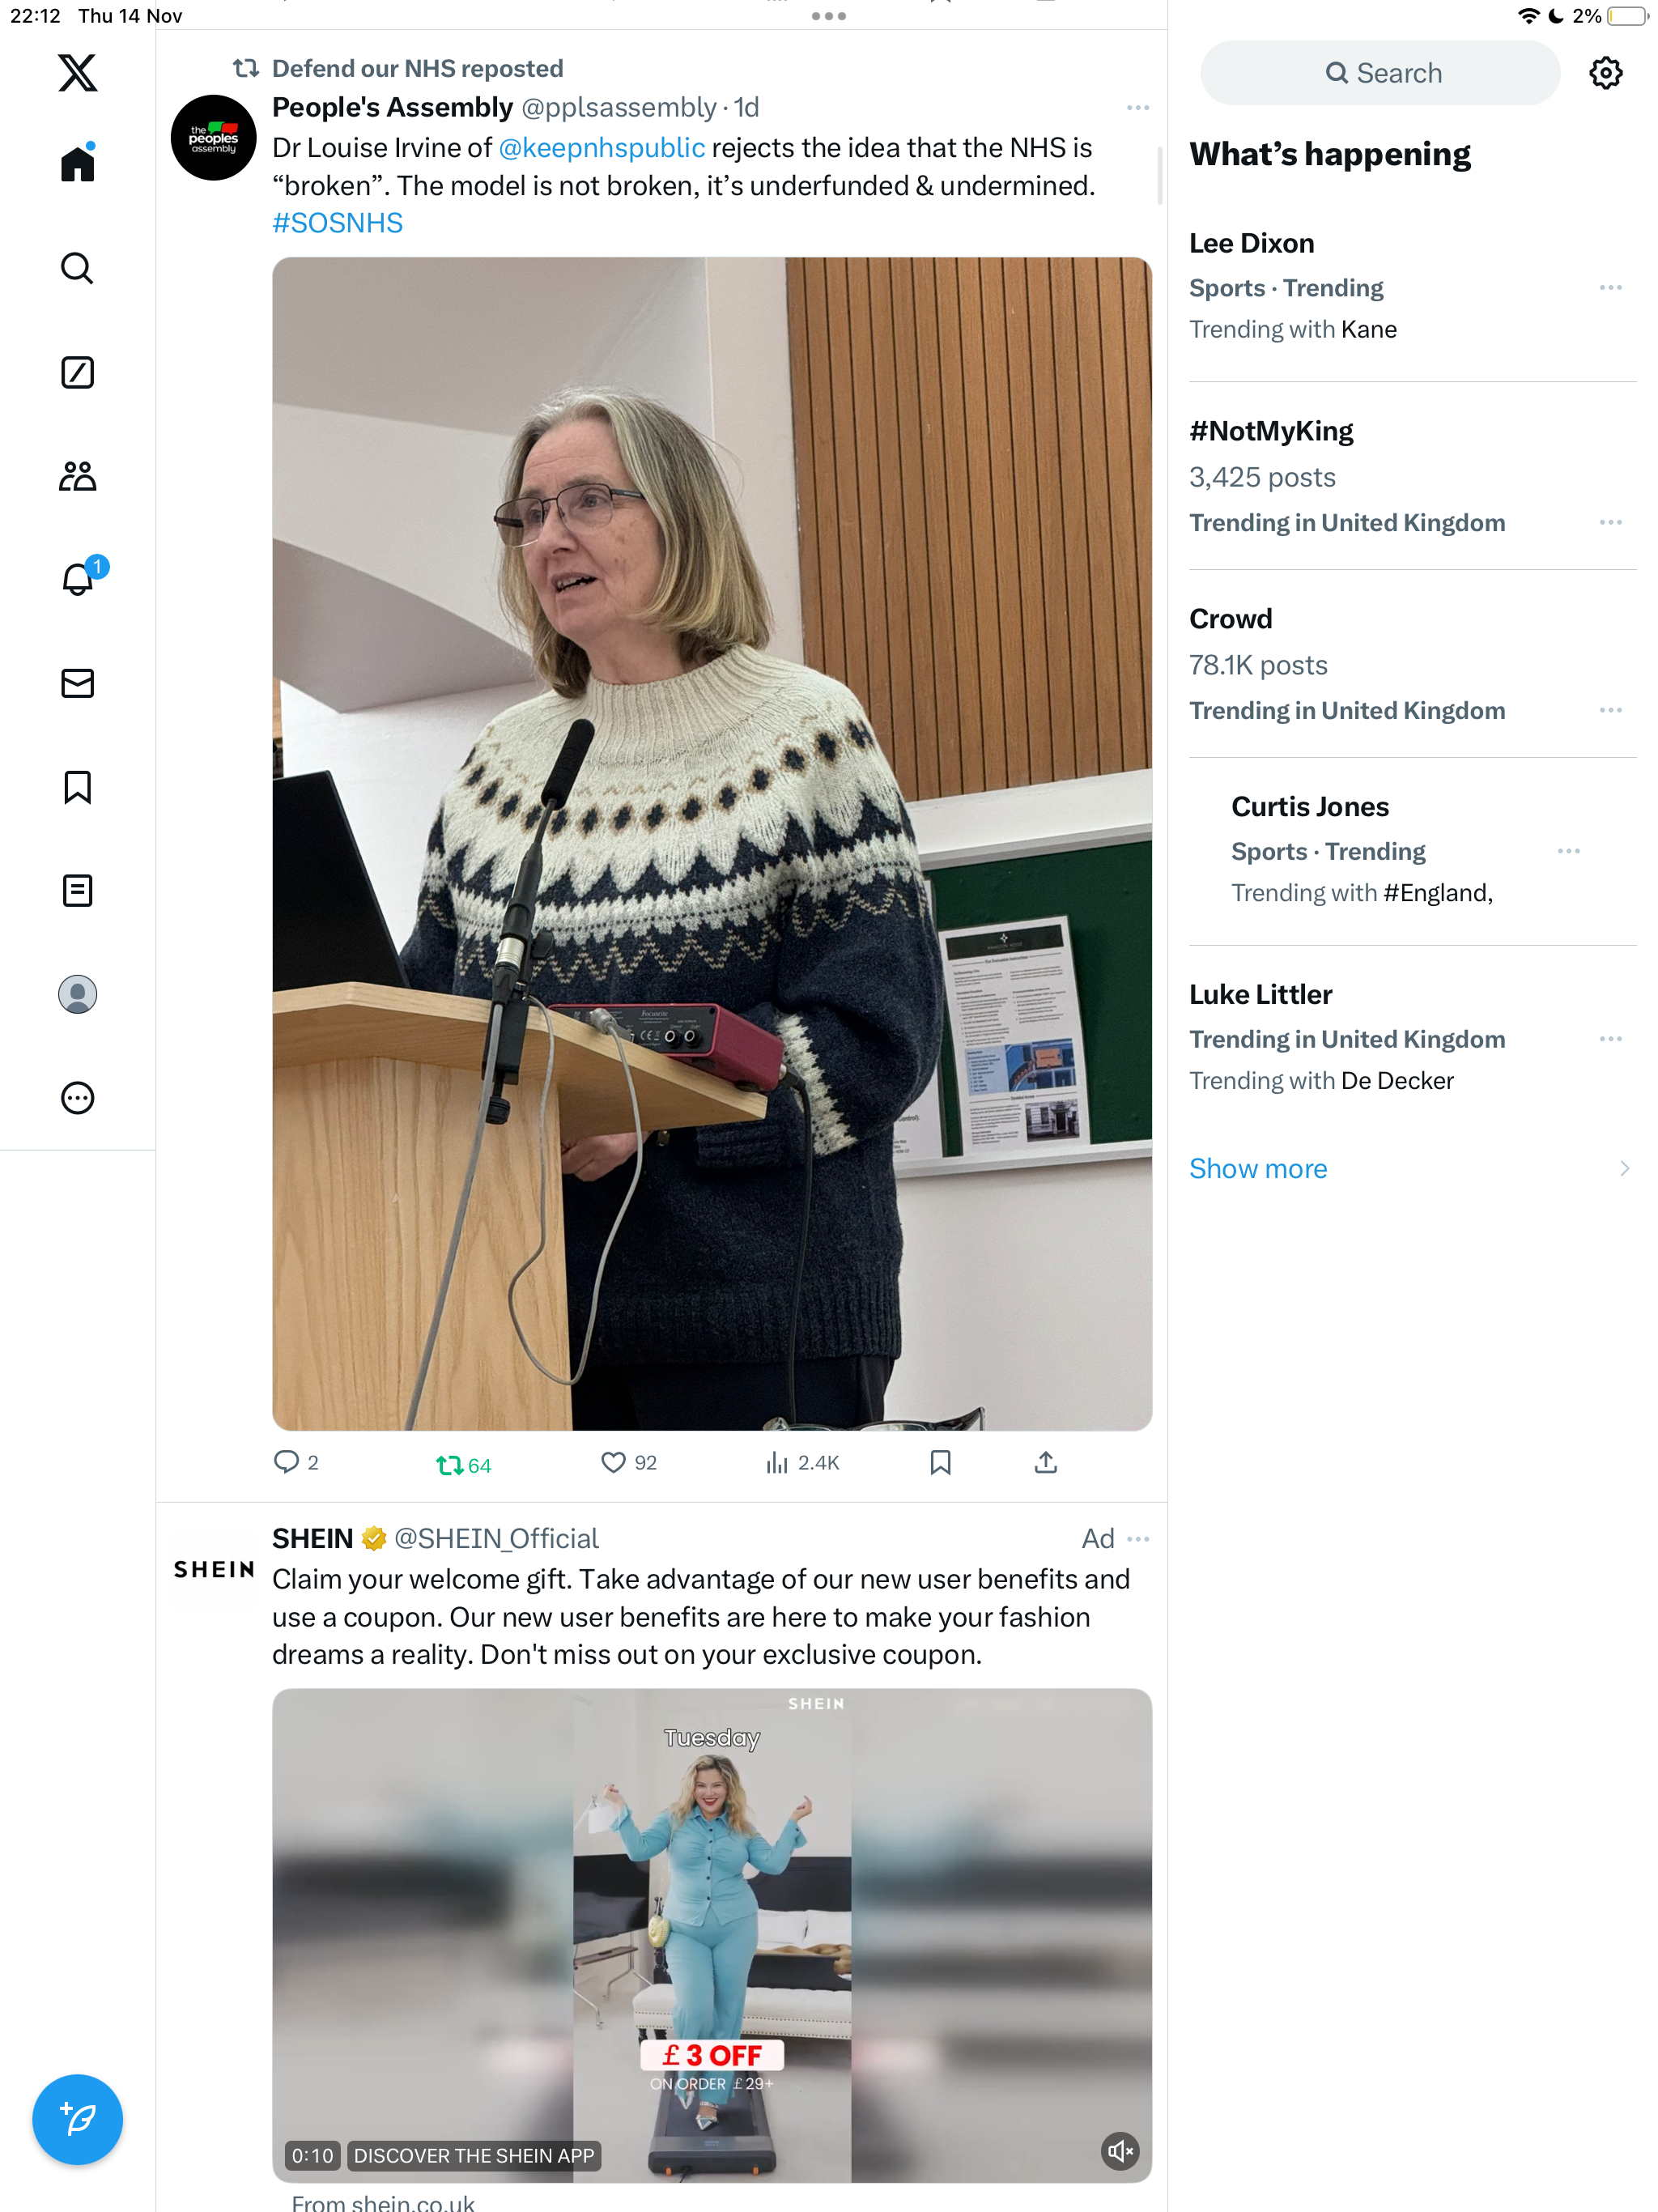The image size is (1658, 2212).
Task: Click into the Search field
Action: pyautogui.click(x=1380, y=73)
